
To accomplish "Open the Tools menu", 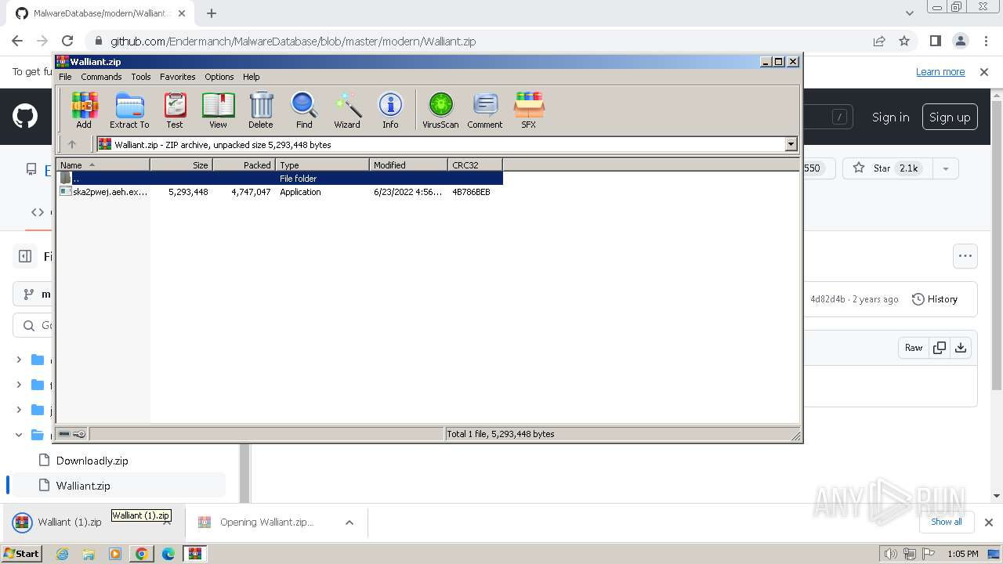I will [x=141, y=77].
